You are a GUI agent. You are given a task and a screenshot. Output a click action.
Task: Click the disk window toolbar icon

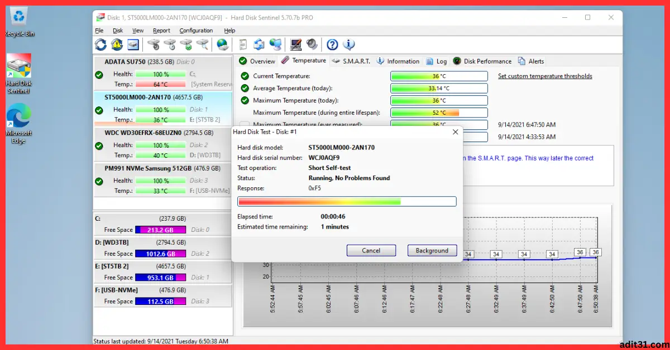click(133, 45)
